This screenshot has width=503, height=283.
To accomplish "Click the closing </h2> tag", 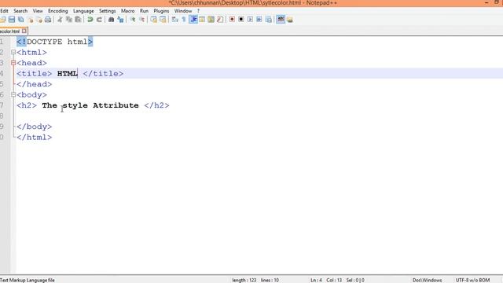I will click(156, 105).
